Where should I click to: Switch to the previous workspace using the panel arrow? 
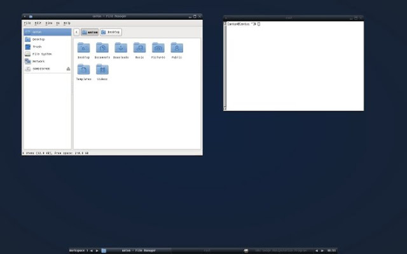[92, 251]
